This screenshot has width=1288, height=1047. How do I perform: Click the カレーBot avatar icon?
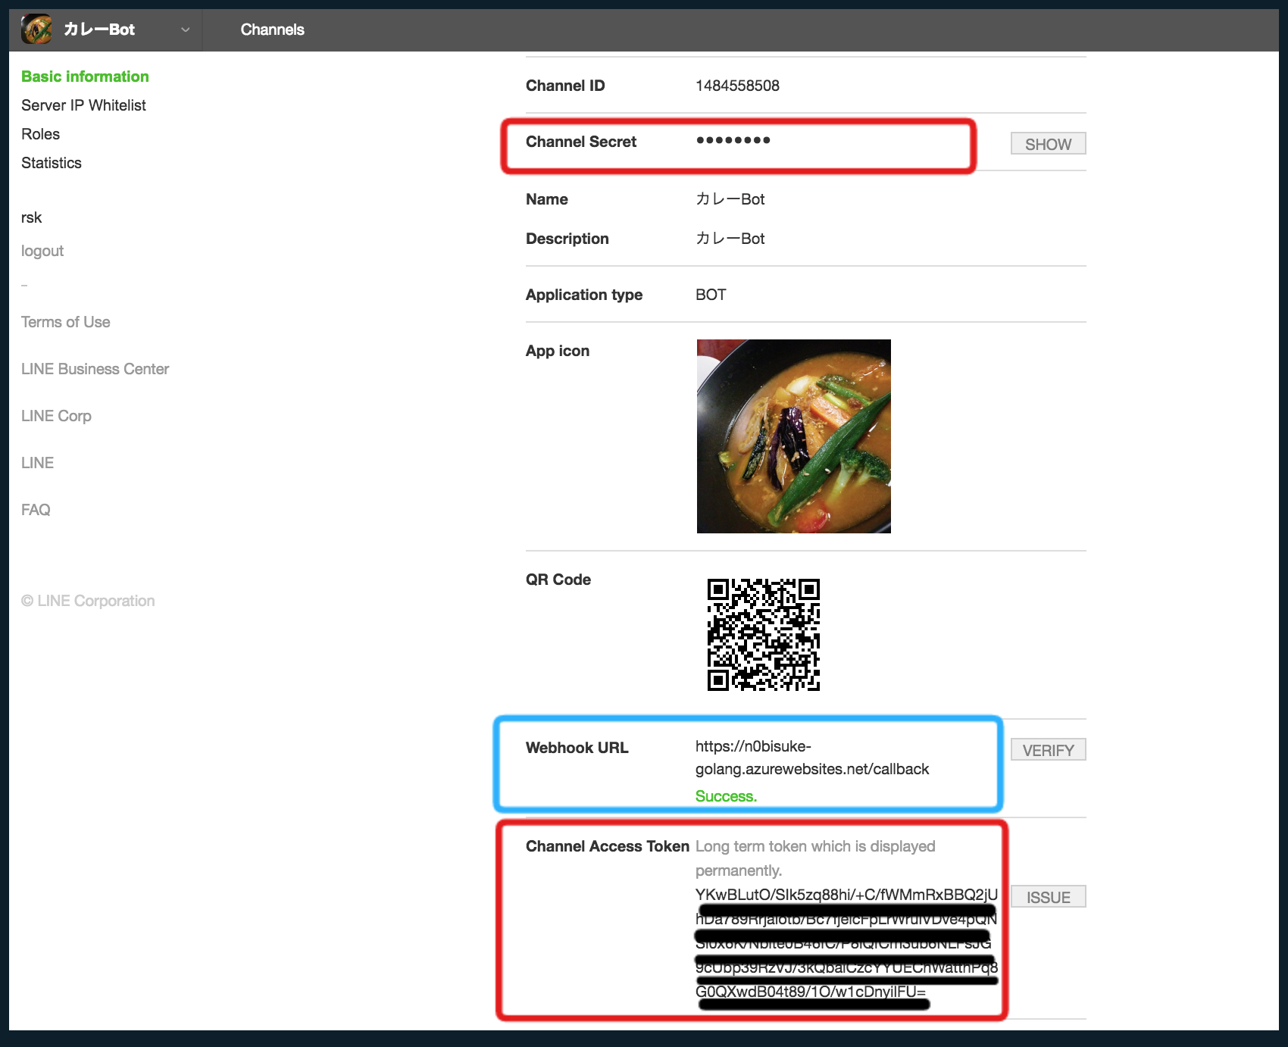point(36,30)
